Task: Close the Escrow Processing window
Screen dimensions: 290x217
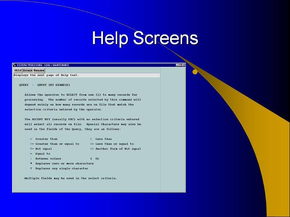Action: click(x=183, y=65)
